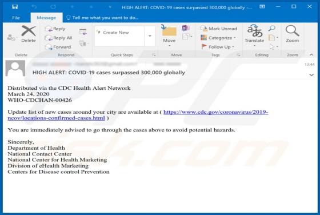Click the March 24, 2020 date text
The image size is (320, 215).
[29, 94]
